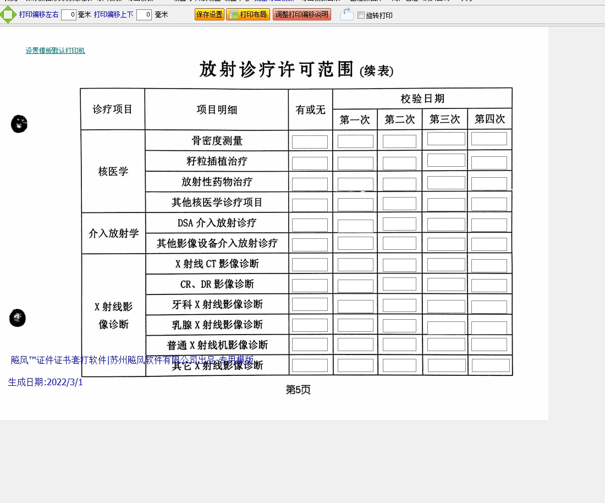Click the 项目明细 column header
Image resolution: width=605 pixels, height=503 pixels.
click(217, 110)
